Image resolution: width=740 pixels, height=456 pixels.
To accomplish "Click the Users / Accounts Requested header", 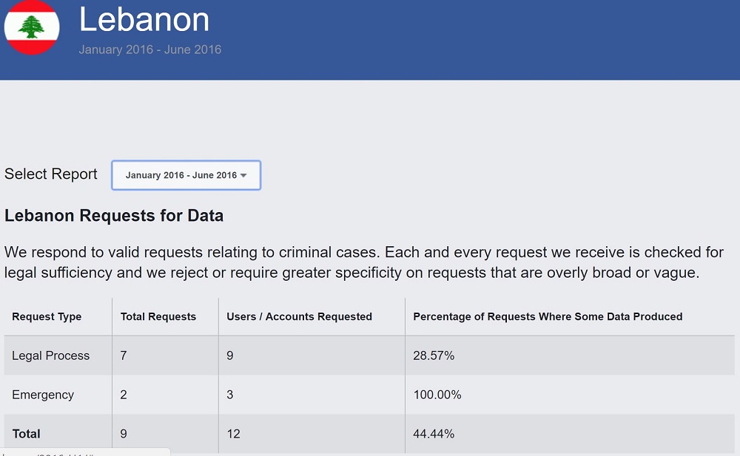I will (x=299, y=316).
